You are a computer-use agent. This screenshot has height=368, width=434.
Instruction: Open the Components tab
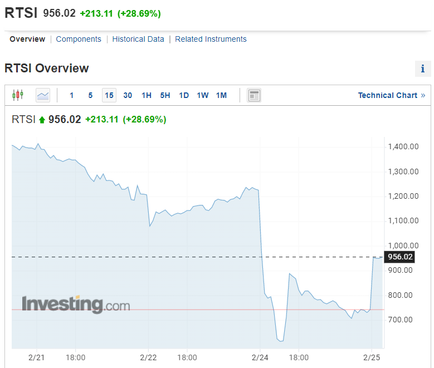(79, 39)
